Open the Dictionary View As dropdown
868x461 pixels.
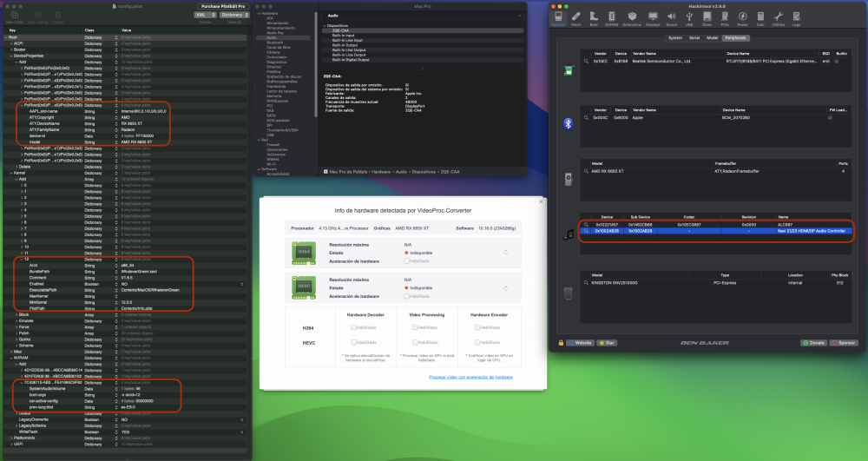click(234, 15)
